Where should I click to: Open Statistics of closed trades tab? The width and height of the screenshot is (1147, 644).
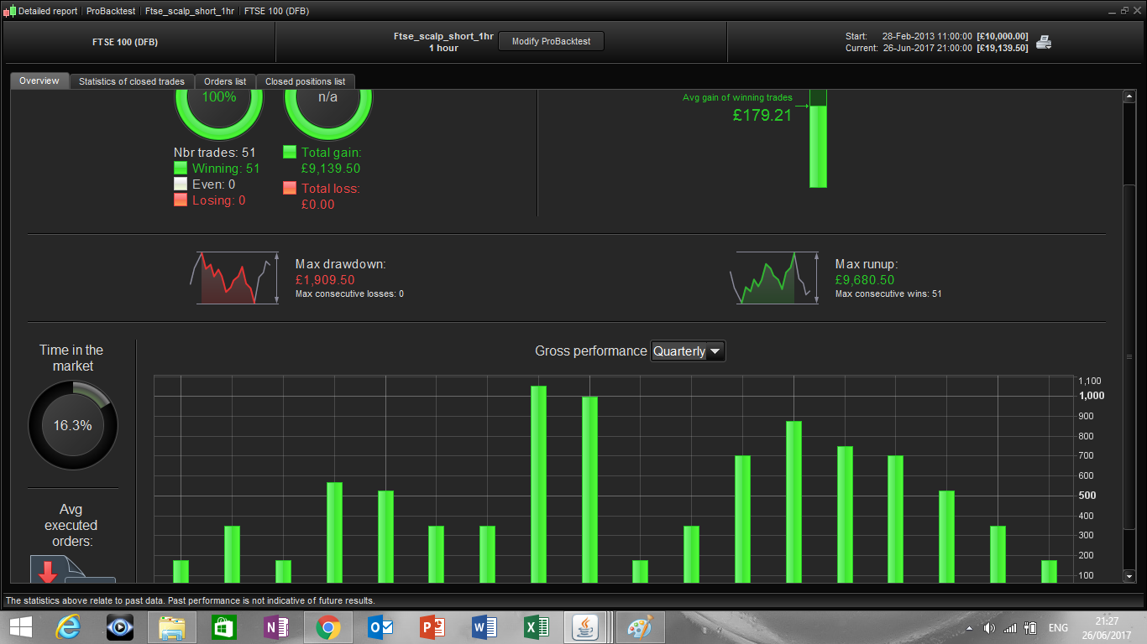(132, 81)
